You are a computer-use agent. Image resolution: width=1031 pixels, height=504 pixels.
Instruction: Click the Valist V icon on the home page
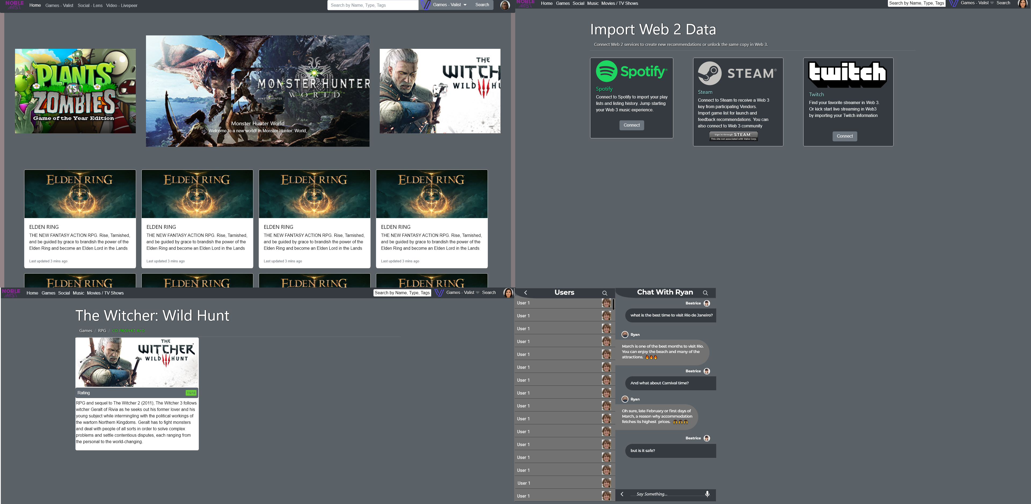click(425, 5)
